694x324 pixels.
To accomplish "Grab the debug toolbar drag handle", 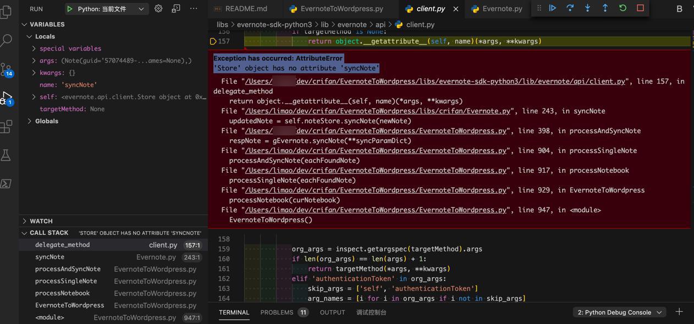I will (x=539, y=8).
